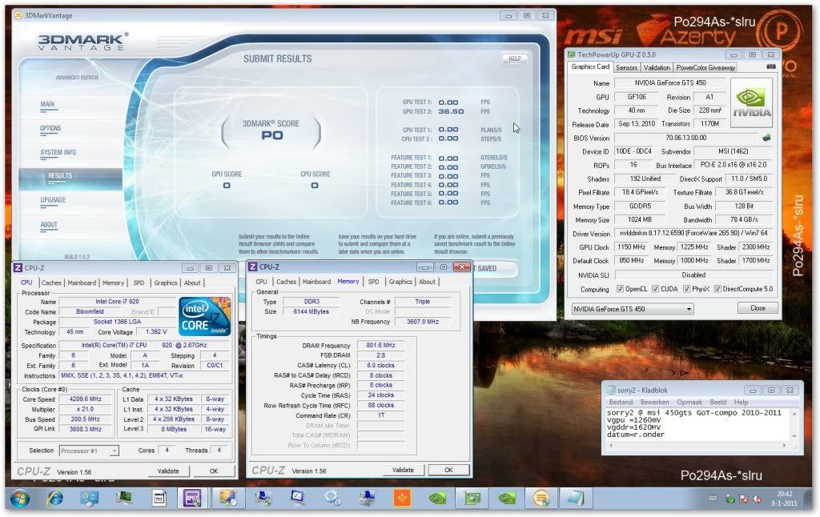The image size is (820, 517).
Task: Open the Bewerken menu in Kladblok
Action: 655,403
